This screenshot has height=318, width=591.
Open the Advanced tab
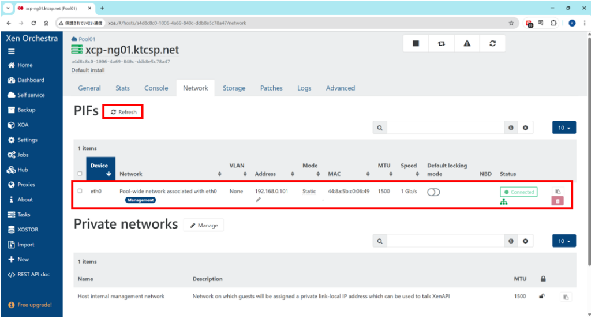pos(340,88)
